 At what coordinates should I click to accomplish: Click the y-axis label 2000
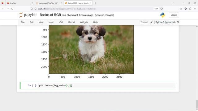44,67
